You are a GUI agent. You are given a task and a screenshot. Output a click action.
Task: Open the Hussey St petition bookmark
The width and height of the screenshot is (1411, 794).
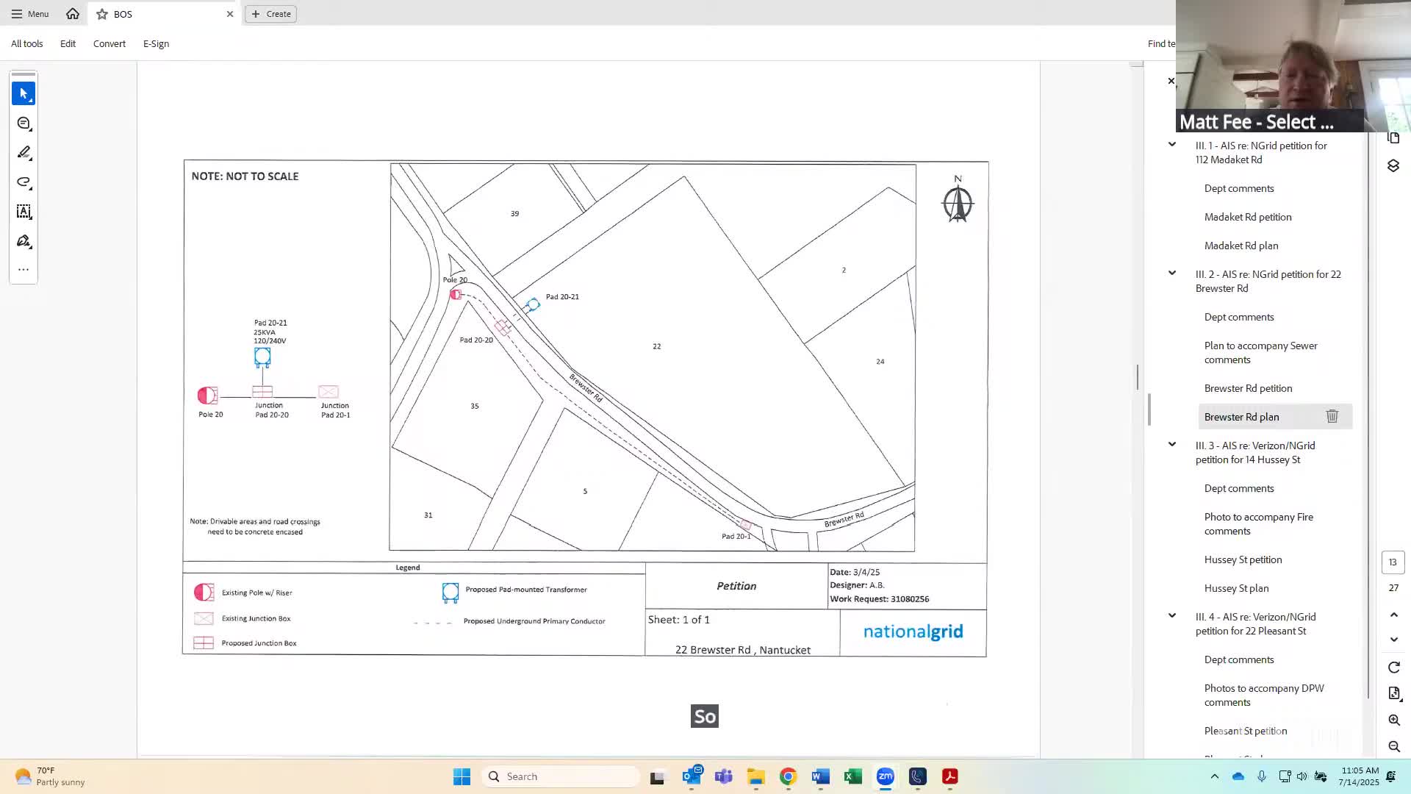pos(1243,559)
